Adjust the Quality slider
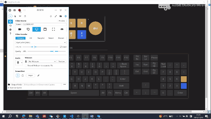 coord(46,51)
